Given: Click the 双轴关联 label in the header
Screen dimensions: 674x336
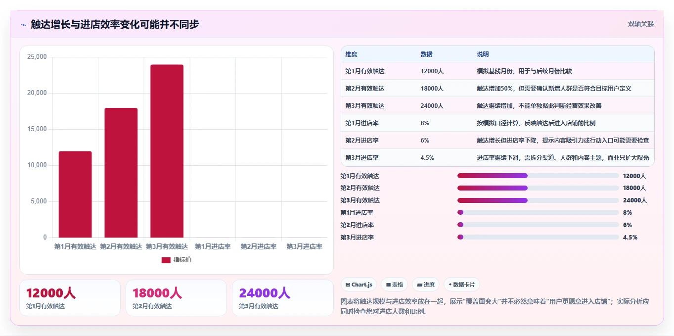Looking at the screenshot, I should (x=641, y=24).
